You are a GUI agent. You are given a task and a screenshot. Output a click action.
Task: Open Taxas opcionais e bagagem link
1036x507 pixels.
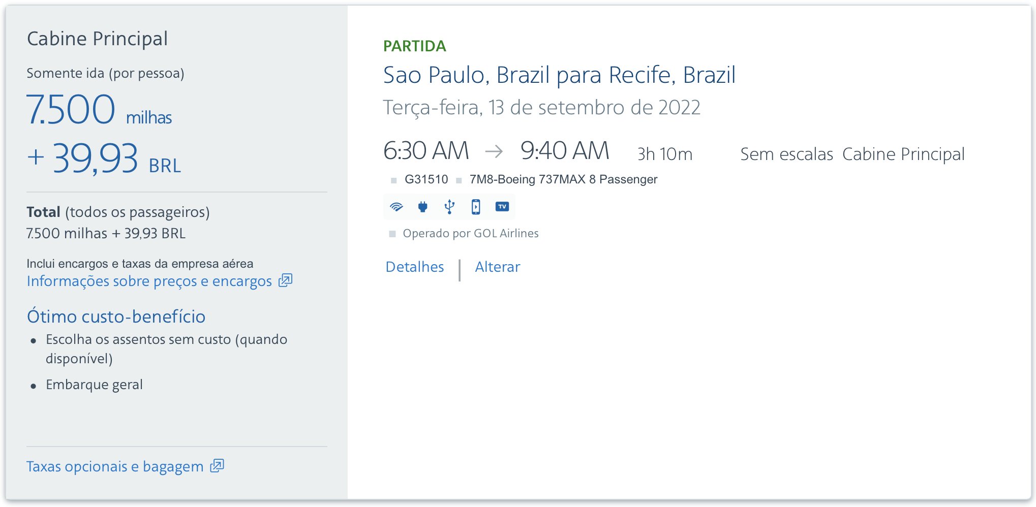click(x=115, y=467)
